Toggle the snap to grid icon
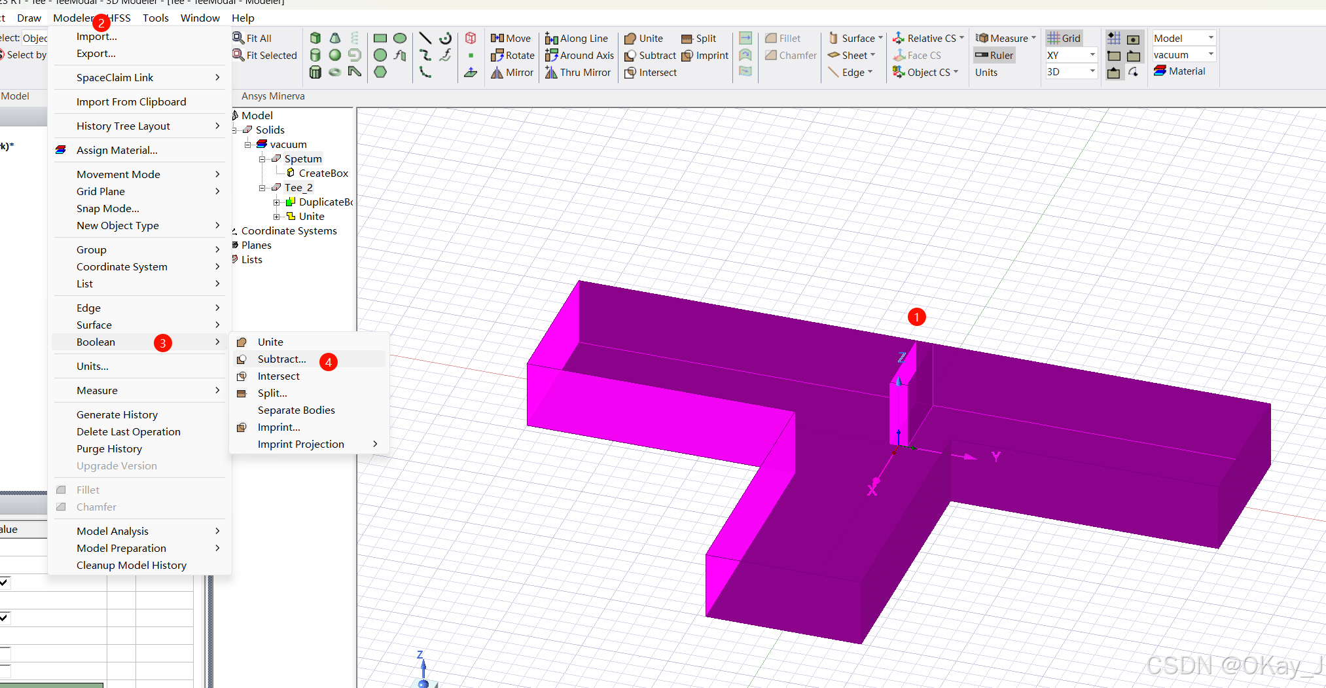 1114,38
